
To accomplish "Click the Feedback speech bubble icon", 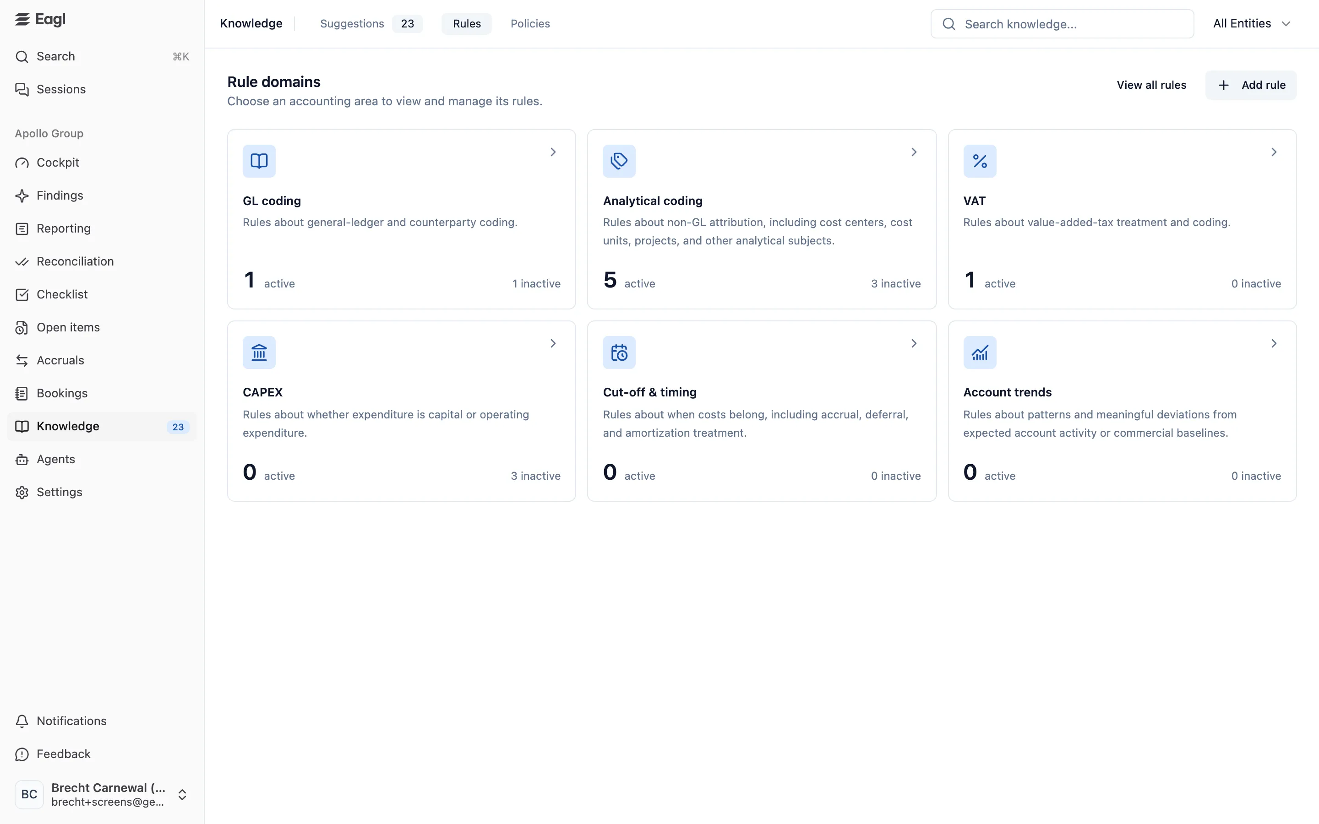I will click(22, 754).
